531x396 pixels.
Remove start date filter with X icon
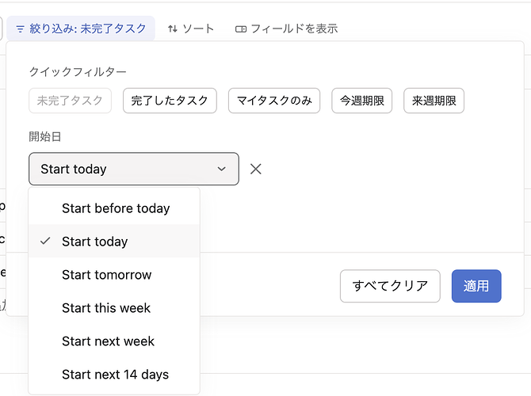(255, 169)
